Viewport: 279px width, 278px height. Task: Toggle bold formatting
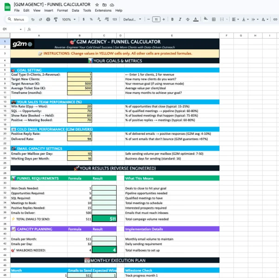pos(172,20)
